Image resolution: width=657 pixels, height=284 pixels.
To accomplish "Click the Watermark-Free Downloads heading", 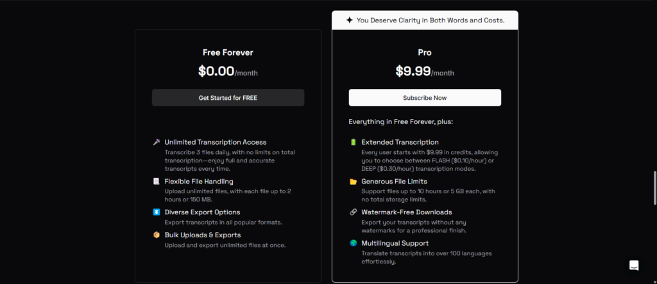I will [407, 212].
